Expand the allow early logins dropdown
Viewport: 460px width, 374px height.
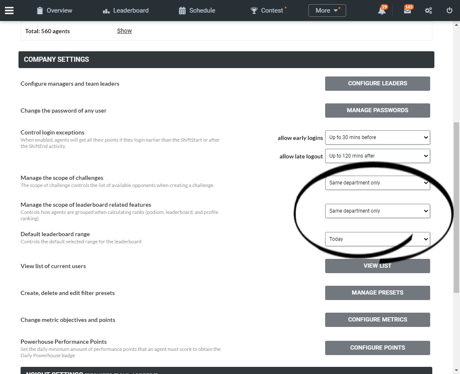tap(377, 137)
